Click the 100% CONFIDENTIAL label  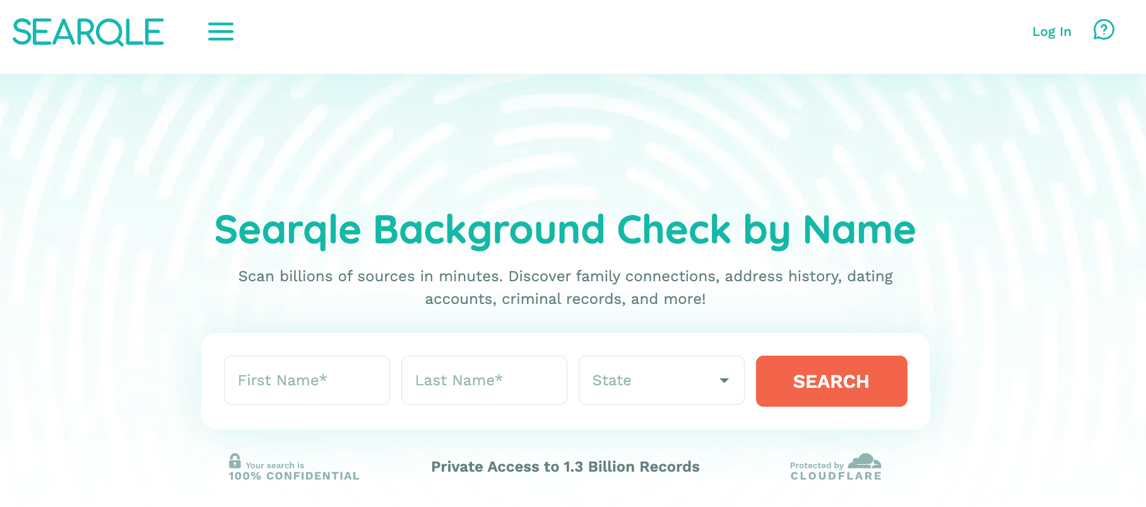click(294, 476)
